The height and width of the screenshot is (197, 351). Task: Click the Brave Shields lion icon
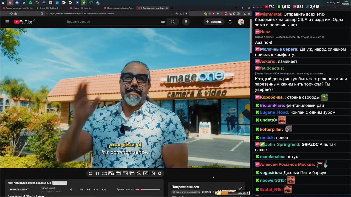(186, 13)
